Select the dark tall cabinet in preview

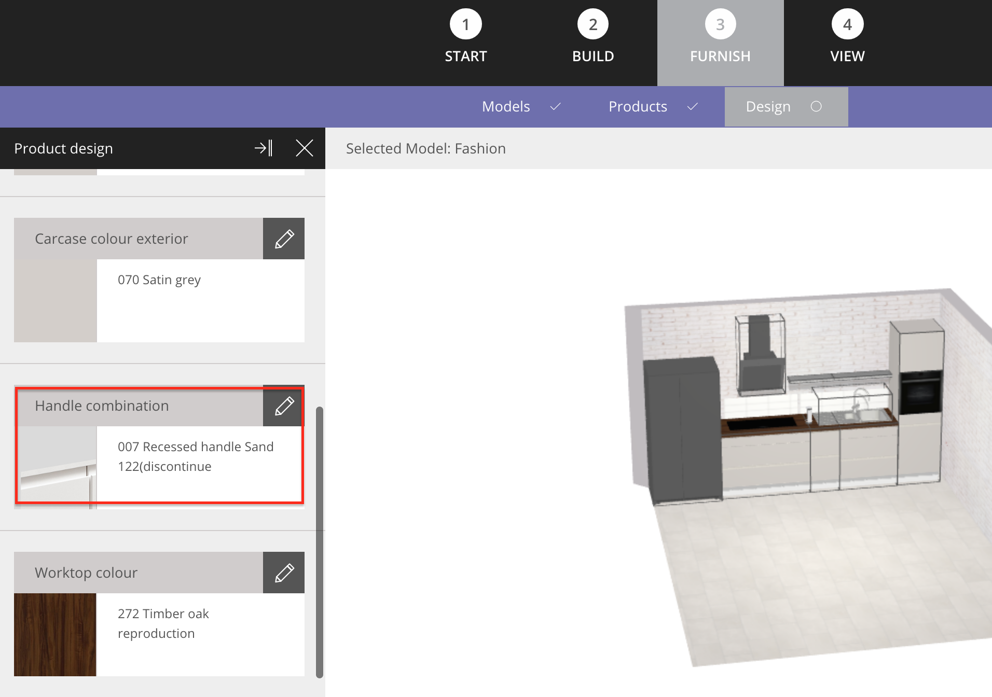(682, 430)
